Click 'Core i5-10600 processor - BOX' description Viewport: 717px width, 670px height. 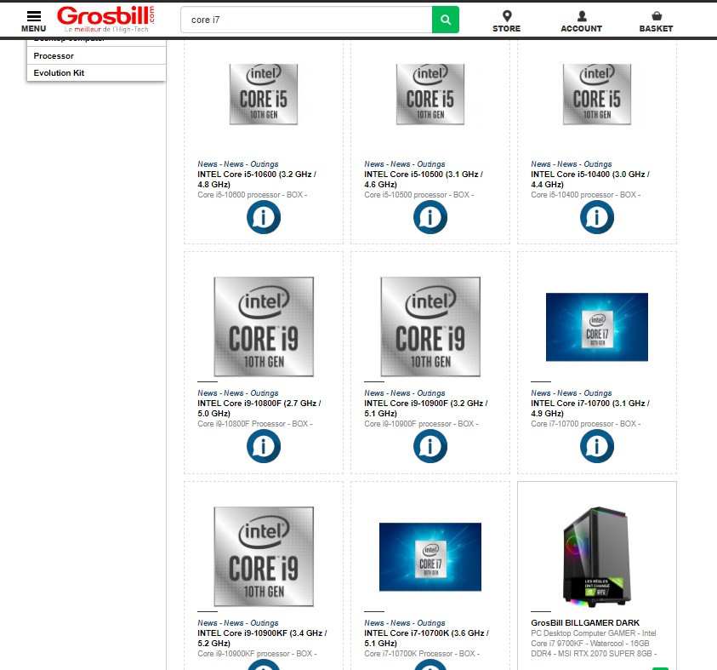(253, 195)
